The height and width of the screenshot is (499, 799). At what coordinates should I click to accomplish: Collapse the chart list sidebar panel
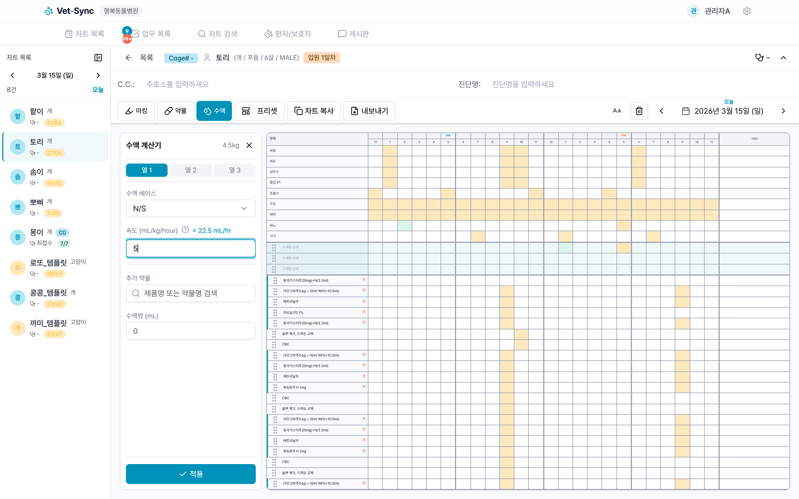(98, 57)
